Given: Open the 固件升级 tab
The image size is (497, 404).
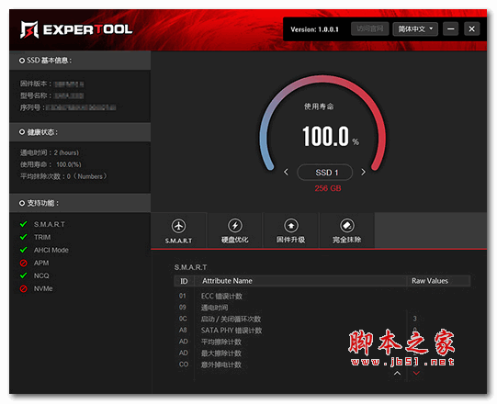Looking at the screenshot, I should [x=291, y=230].
